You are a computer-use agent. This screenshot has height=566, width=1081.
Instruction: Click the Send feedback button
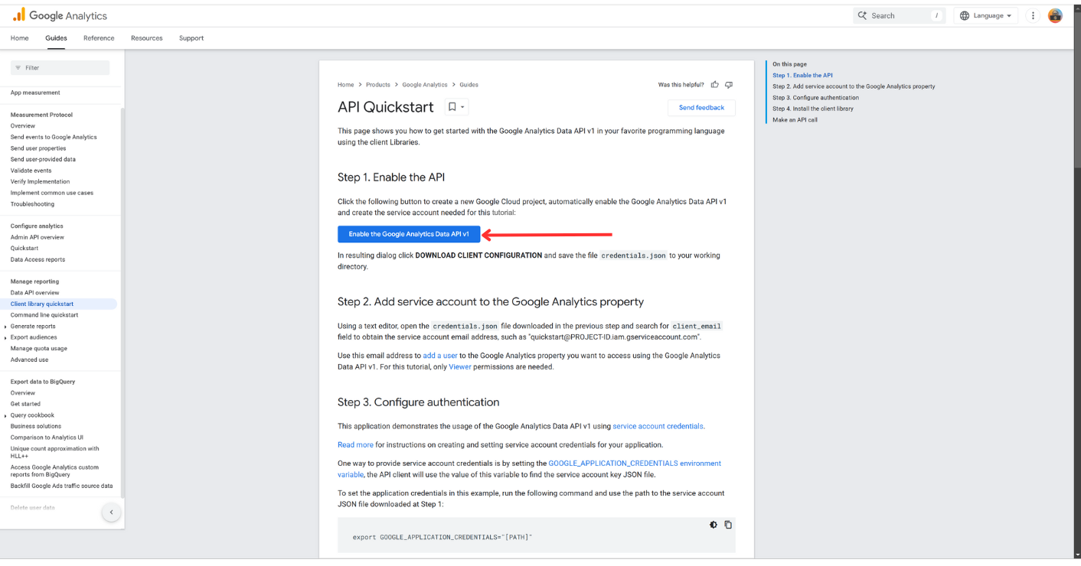[x=701, y=108]
